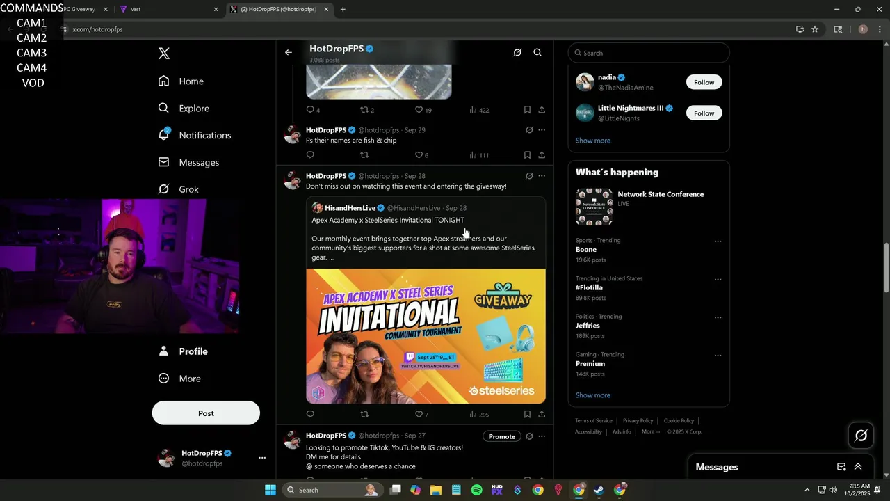This screenshot has height=501, width=890.
Task: Open the Terms of Service link
Action: 594,421
